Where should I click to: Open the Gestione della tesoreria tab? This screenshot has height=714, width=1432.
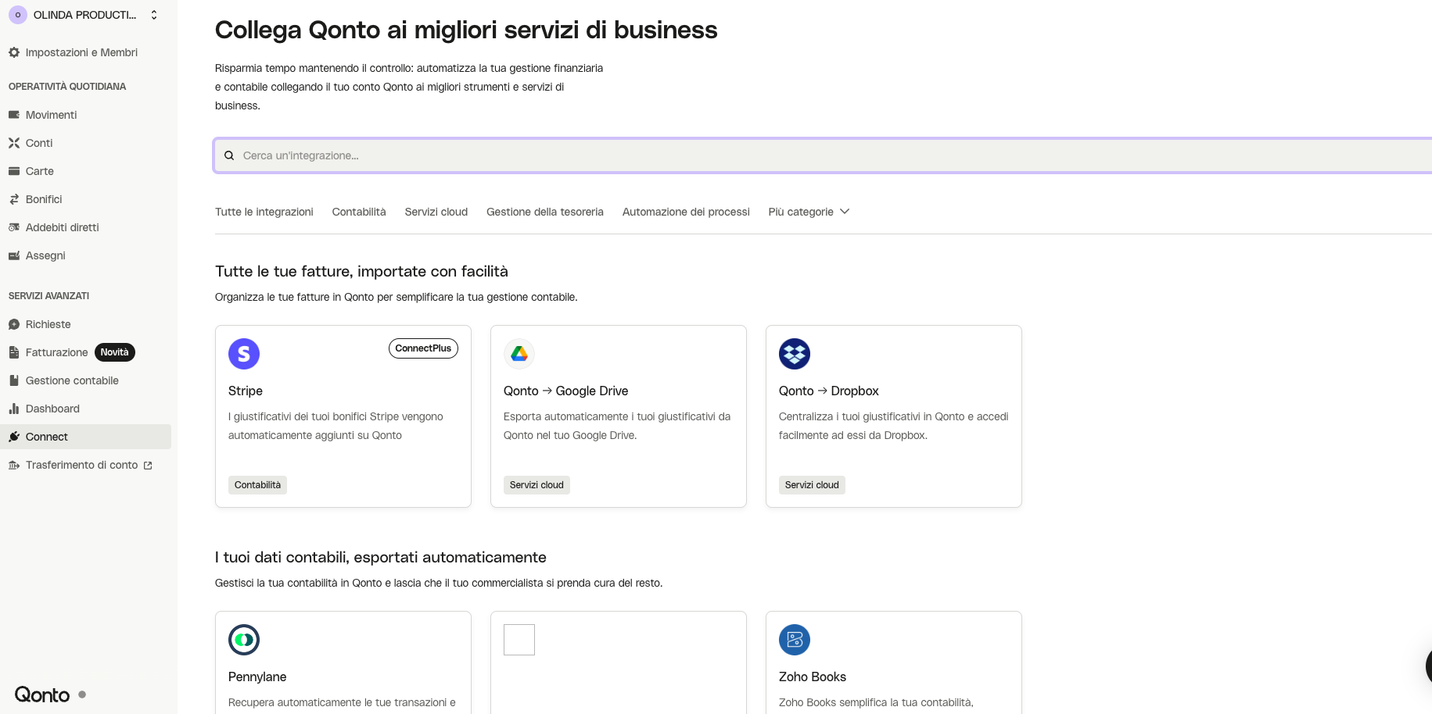(545, 212)
